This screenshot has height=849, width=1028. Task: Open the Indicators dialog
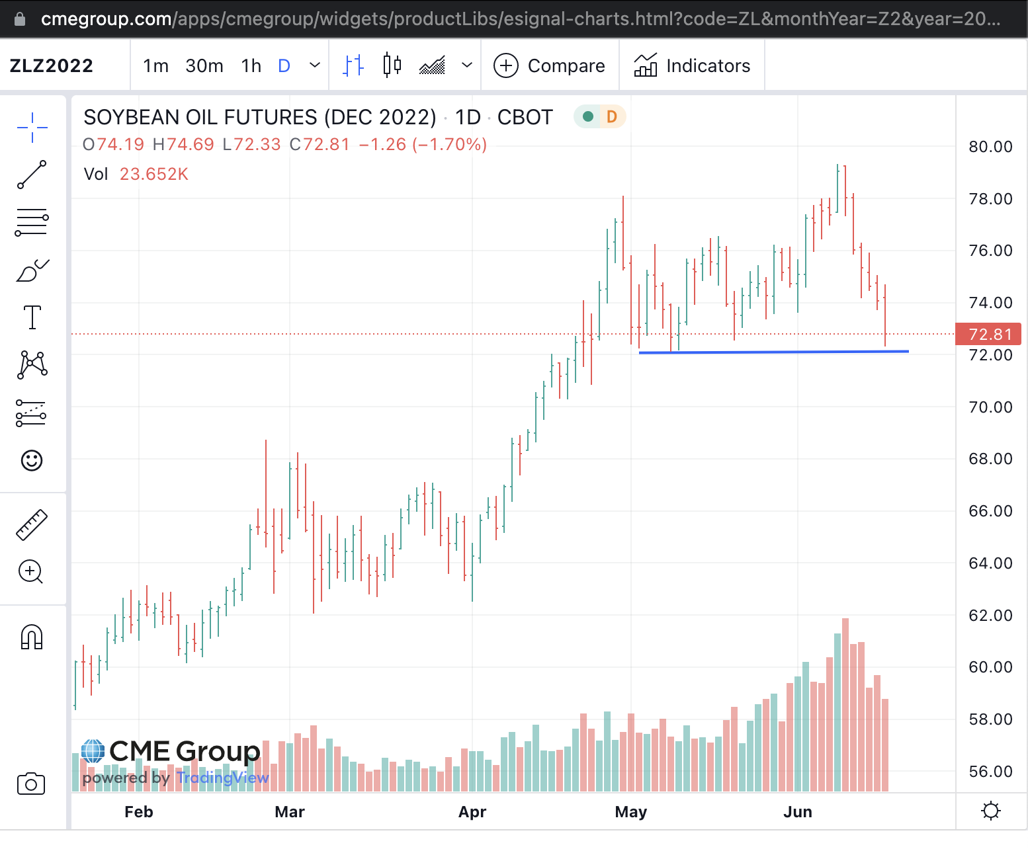692,65
